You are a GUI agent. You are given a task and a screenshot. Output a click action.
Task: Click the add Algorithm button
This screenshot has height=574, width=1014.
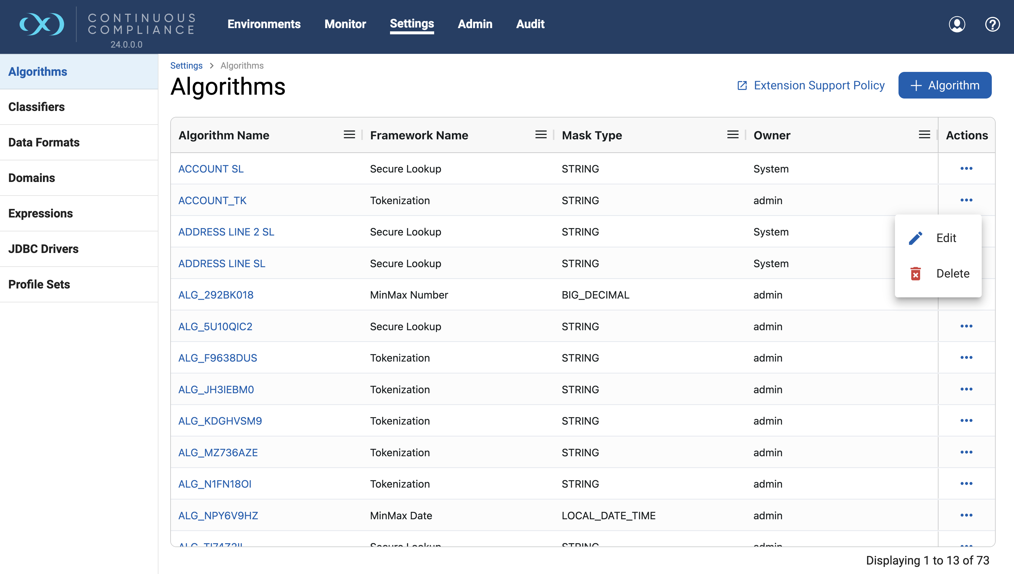(x=945, y=85)
